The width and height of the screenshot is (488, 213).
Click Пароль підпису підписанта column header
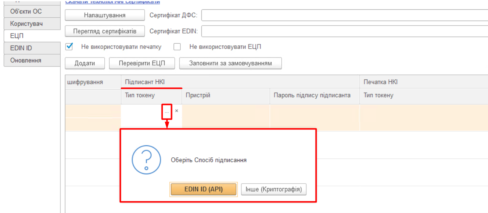(315, 95)
